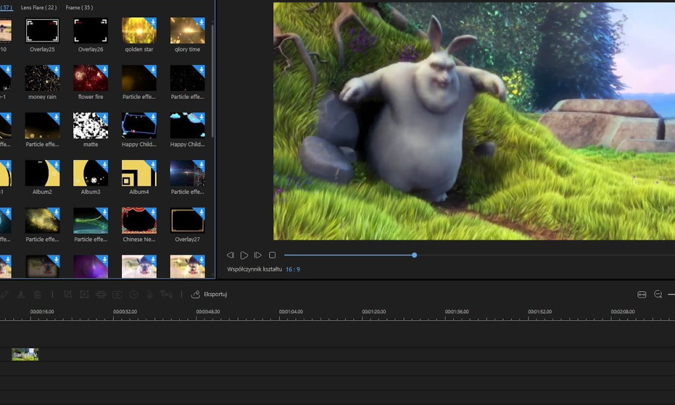Select the Split (scissors) tool

(x=20, y=294)
